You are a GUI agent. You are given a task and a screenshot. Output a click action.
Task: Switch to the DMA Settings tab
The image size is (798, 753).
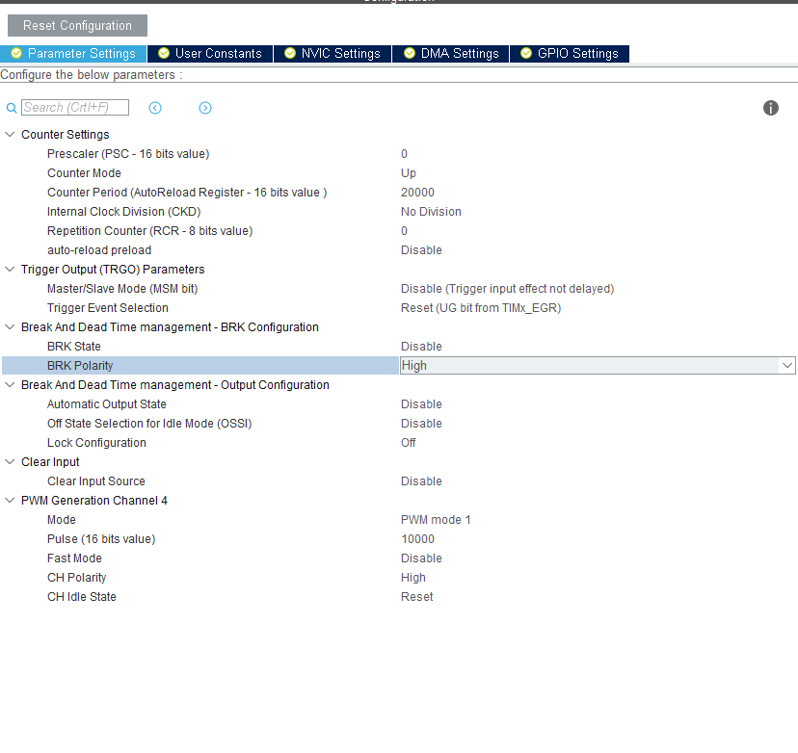(x=451, y=54)
